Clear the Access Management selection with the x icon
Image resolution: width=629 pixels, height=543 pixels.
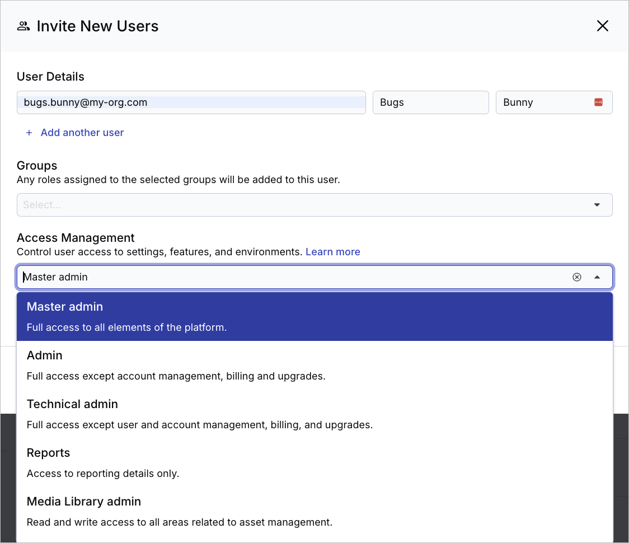point(577,277)
